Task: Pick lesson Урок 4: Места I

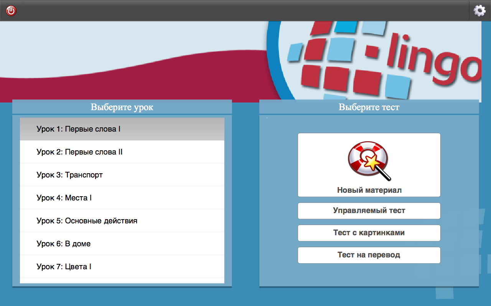Action: [122, 198]
